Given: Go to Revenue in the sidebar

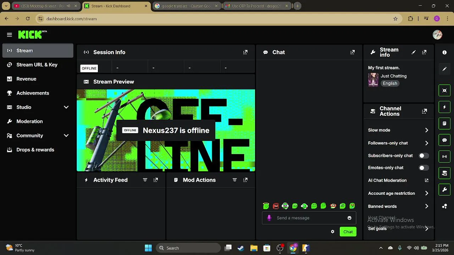Looking at the screenshot, I should click(38, 79).
